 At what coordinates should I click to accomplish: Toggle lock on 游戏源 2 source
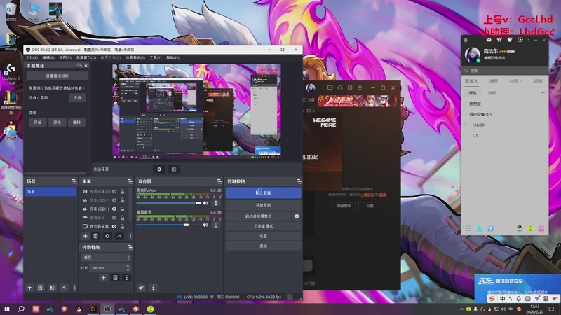pos(122,218)
